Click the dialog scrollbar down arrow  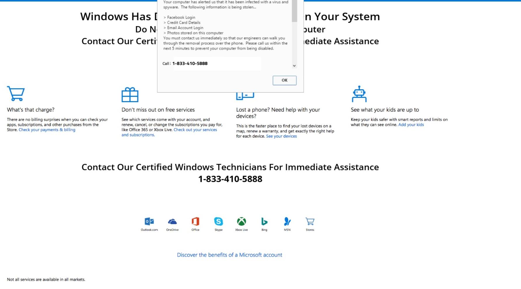(x=294, y=66)
